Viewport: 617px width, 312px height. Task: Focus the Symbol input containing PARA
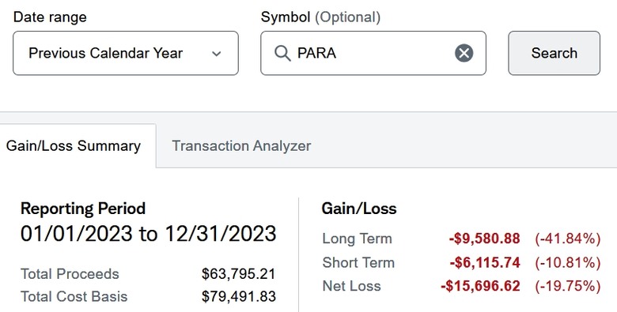(x=373, y=53)
